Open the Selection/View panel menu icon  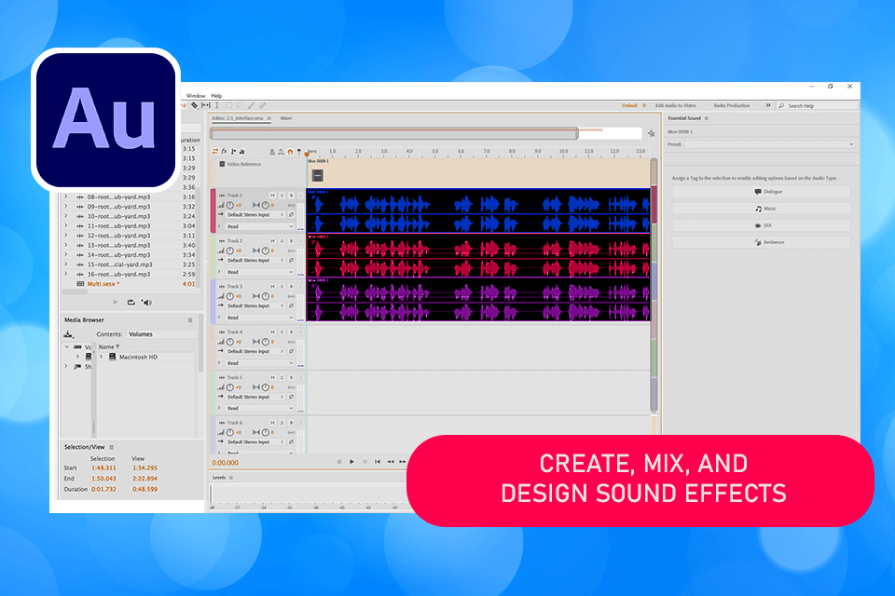111,447
